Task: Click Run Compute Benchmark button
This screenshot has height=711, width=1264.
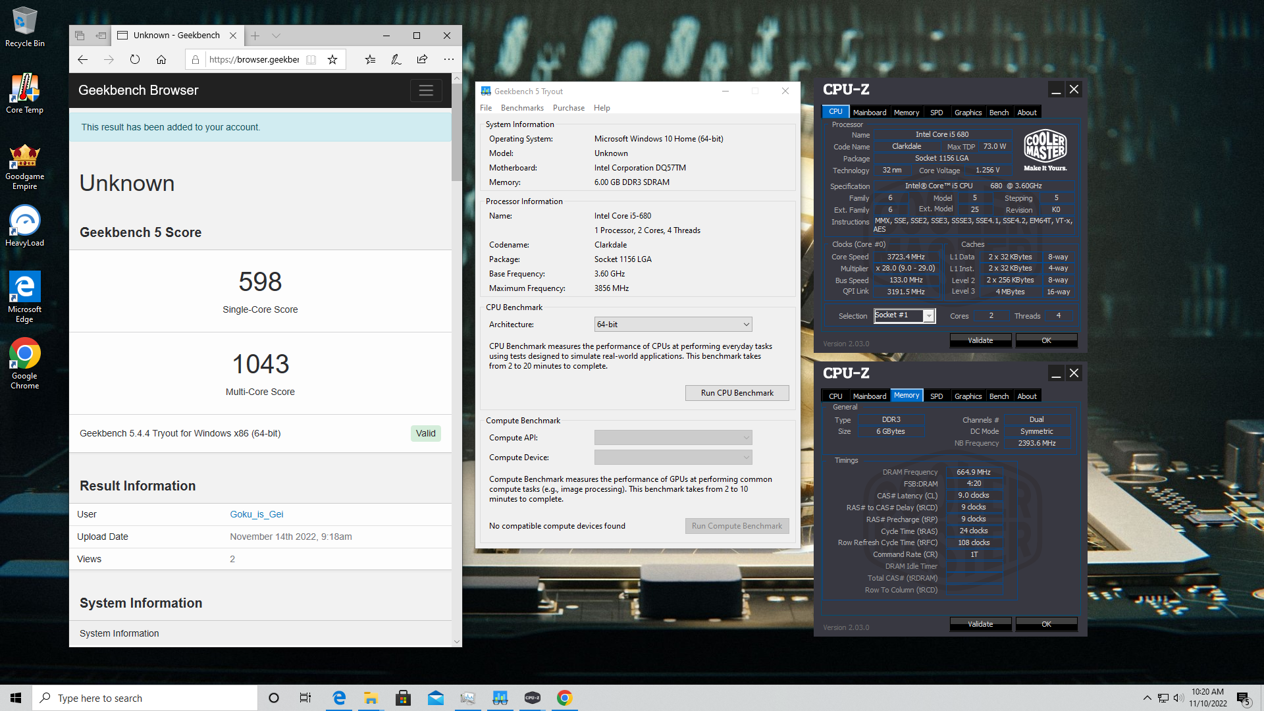Action: [x=737, y=526]
